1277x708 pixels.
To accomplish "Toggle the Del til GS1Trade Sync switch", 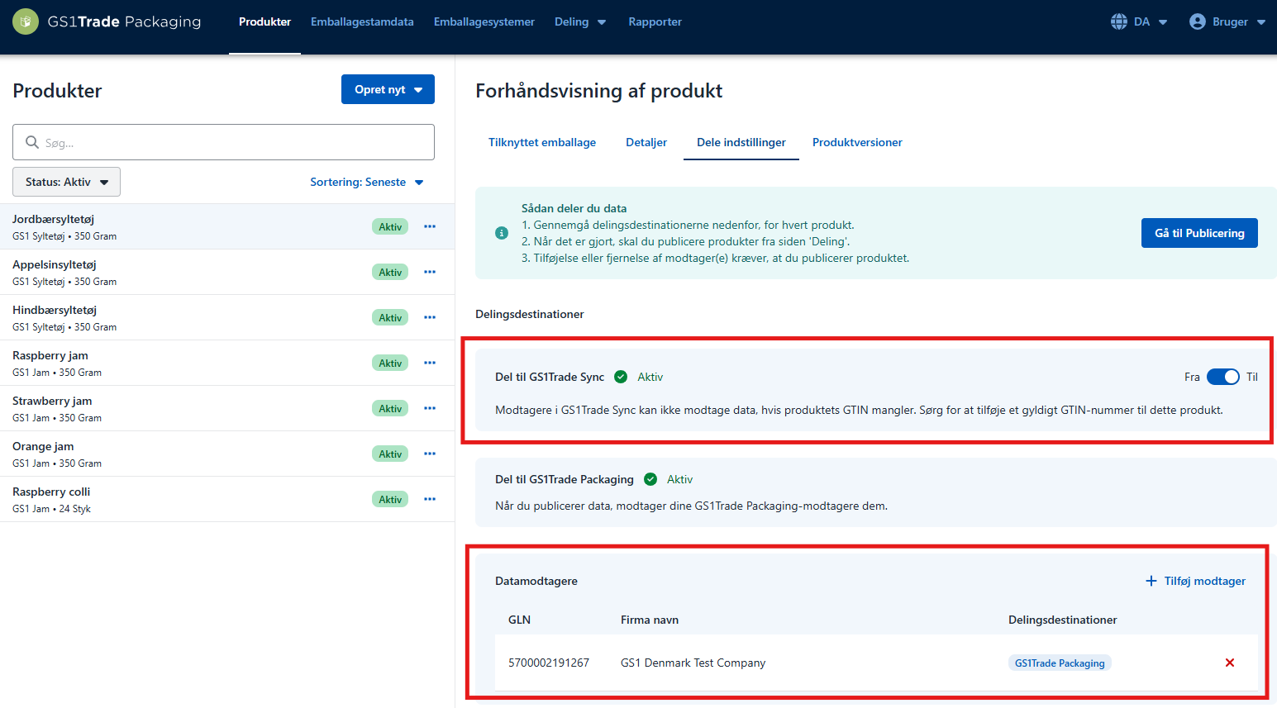I will point(1223,377).
